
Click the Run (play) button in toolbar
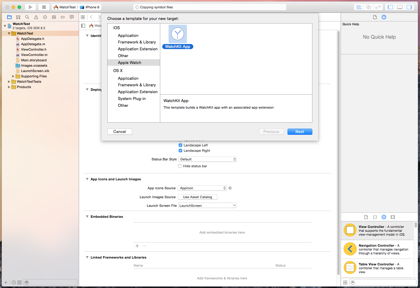[30, 7]
